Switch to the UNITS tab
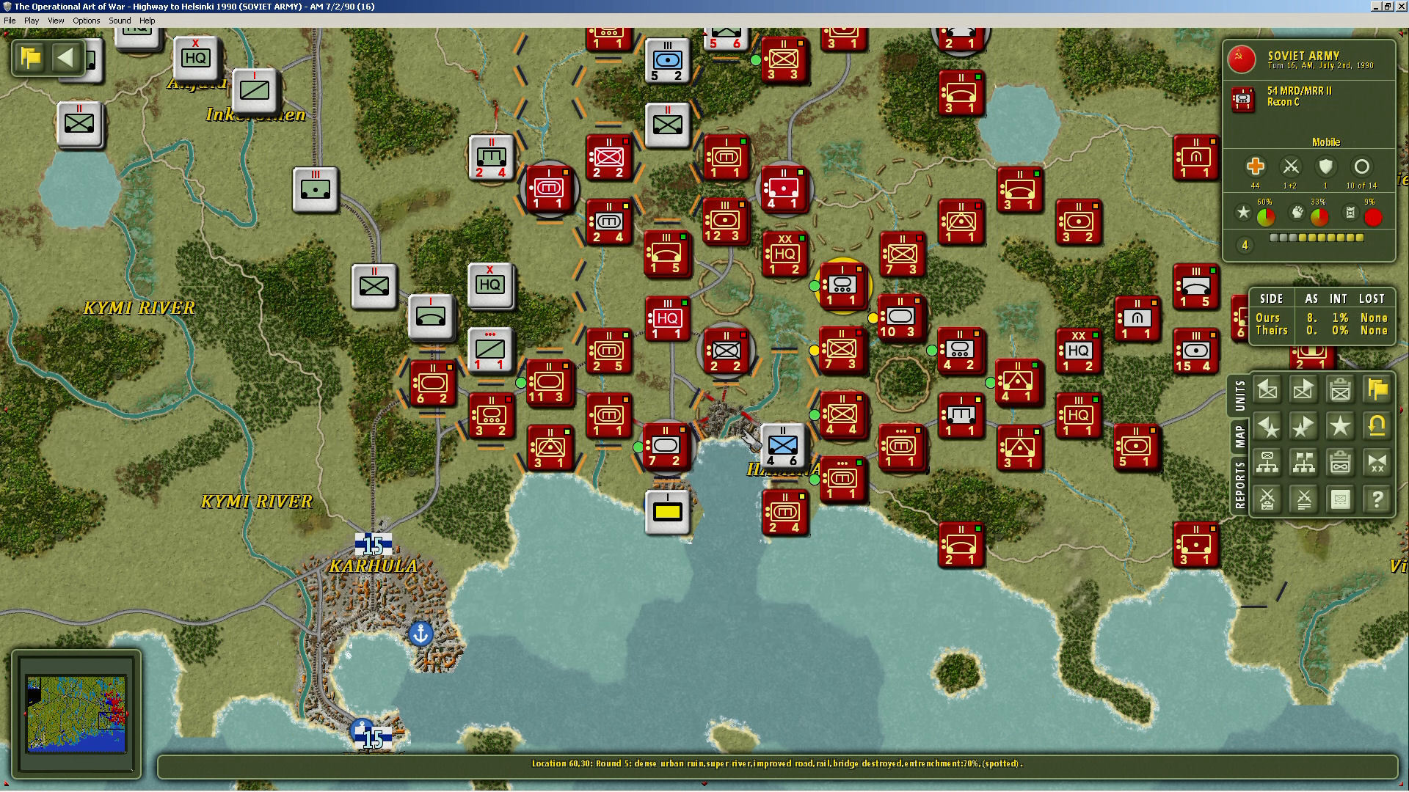The image size is (1409, 792). click(x=1239, y=396)
